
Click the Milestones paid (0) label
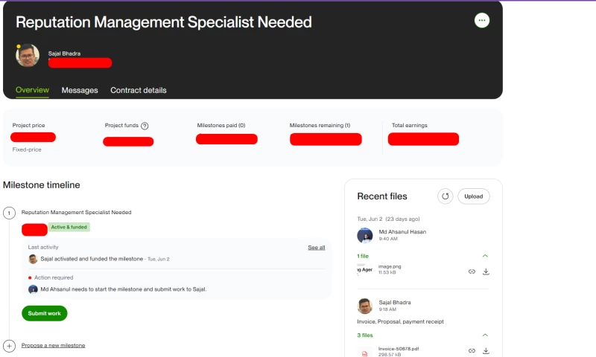coord(221,125)
